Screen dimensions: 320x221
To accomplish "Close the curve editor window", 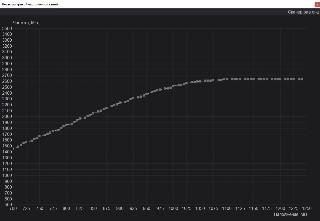I will [x=317, y=5].
